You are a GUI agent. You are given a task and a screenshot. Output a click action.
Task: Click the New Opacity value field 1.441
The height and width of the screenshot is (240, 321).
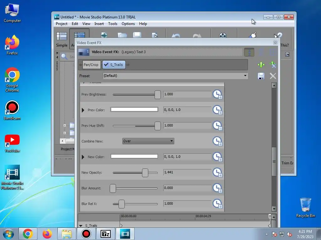click(x=187, y=172)
